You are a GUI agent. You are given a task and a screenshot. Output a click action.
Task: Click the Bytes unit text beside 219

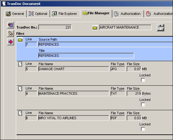146,93
